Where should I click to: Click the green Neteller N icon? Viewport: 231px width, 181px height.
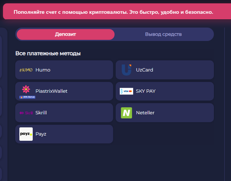126,113
